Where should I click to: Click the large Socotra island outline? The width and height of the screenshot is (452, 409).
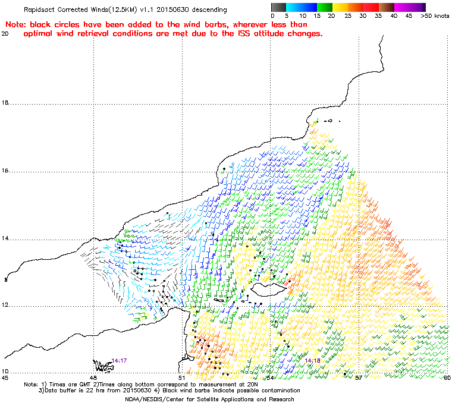click(269, 290)
